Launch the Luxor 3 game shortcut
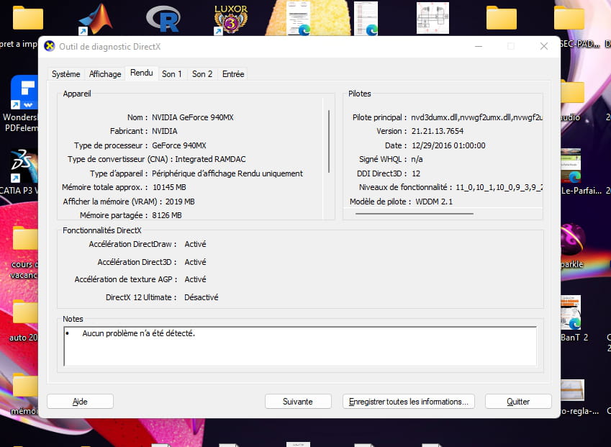Viewport: 611px width, 447px height. (x=230, y=19)
